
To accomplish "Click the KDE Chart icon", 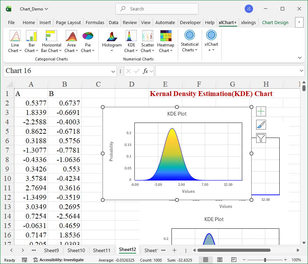I will coord(131,36).
